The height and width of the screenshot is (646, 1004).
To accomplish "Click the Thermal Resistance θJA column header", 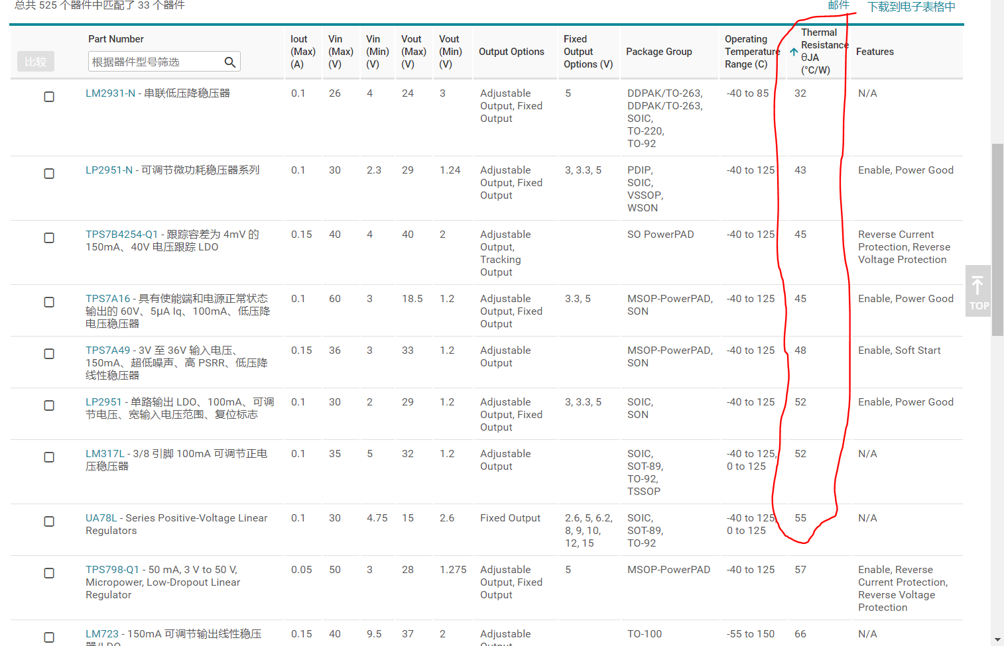I will pos(824,51).
